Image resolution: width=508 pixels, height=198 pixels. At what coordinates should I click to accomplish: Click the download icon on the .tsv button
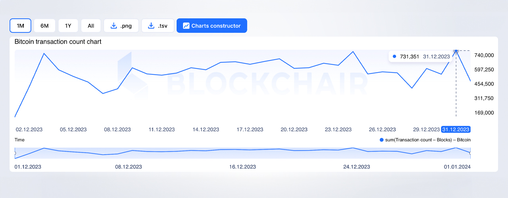point(151,26)
